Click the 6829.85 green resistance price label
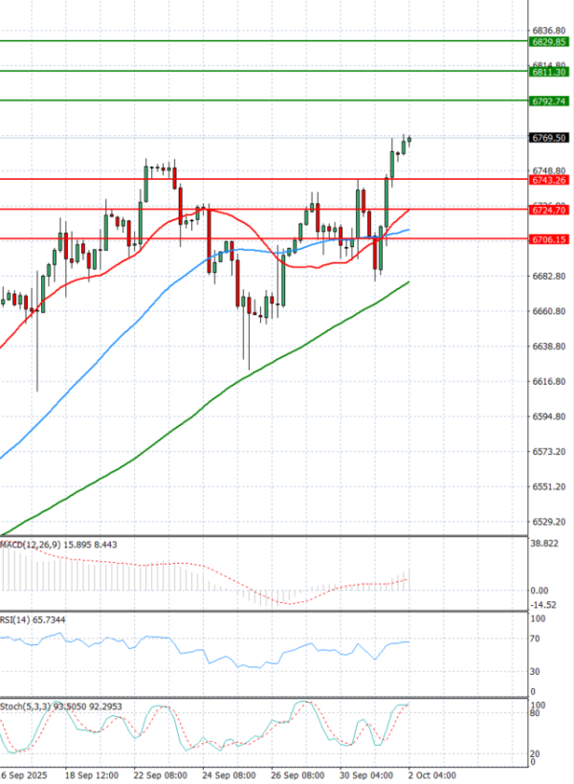Screen dimensions: 574x784 tap(549, 42)
